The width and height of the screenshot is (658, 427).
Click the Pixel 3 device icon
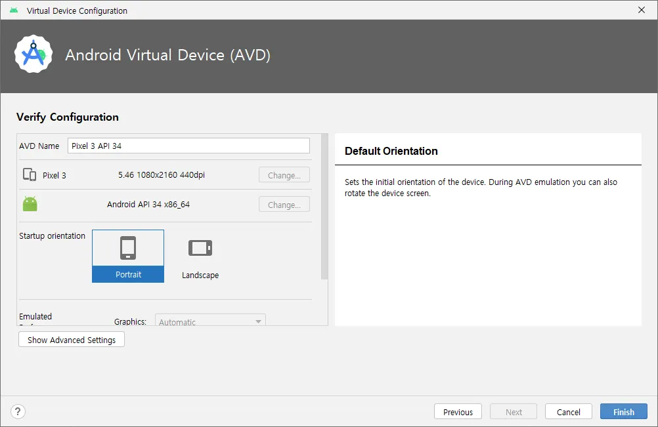pos(30,174)
